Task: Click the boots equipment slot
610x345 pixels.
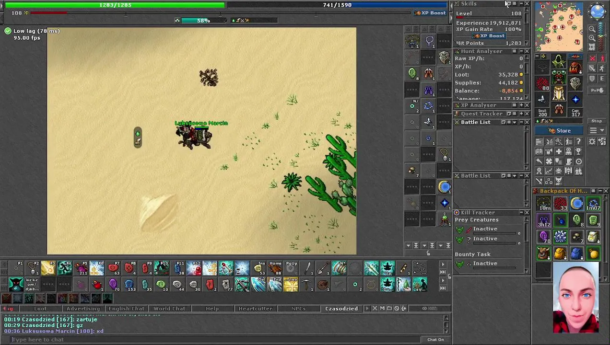Action: pyautogui.click(x=559, y=109)
